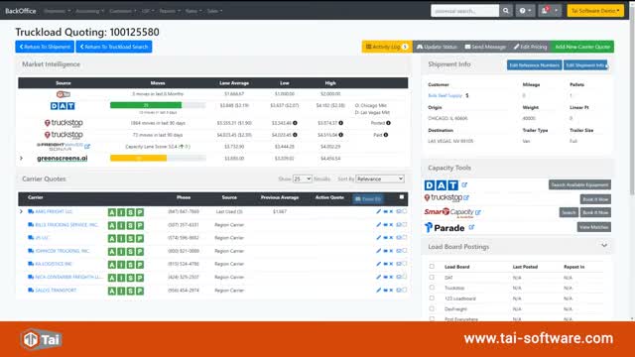The image size is (635, 357).
Task: Check the 123 Loadboard checkbox
Action: [432, 297]
